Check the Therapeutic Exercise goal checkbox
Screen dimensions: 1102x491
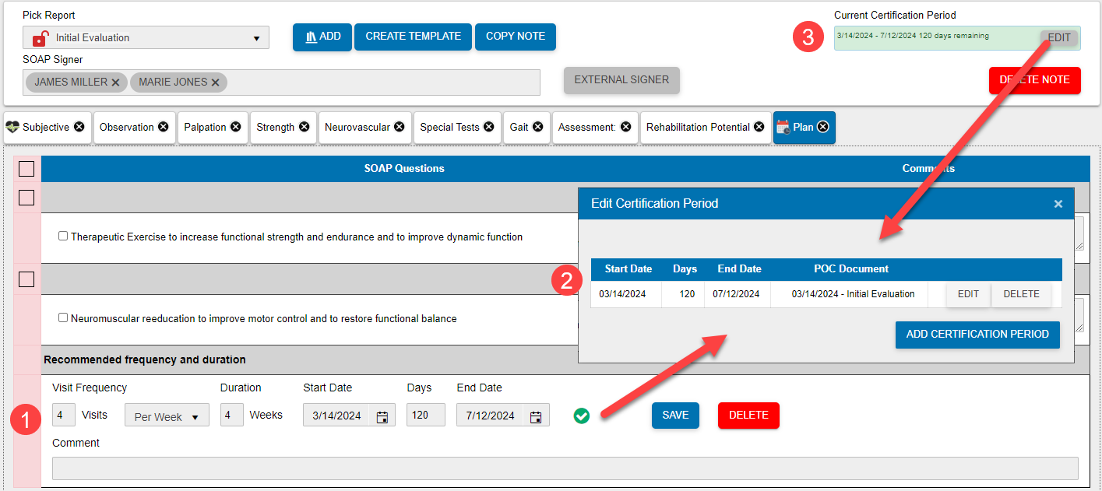coord(62,237)
